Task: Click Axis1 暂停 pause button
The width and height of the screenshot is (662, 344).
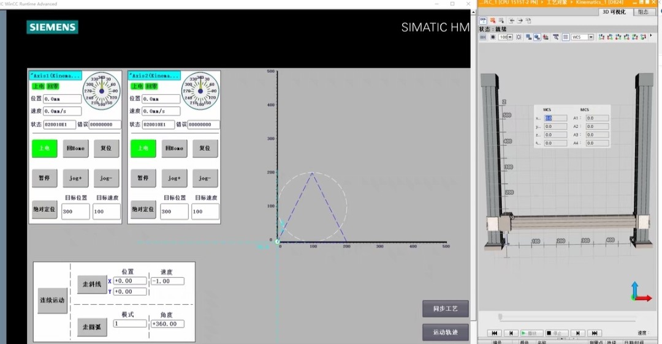Action: 44,178
